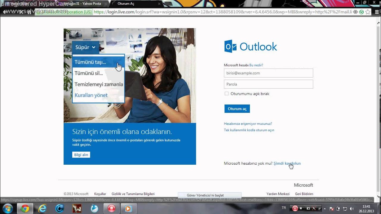Select Tümünü taşı... menu entry
Screen dimensions: 381x214
pyautogui.click(x=98, y=62)
